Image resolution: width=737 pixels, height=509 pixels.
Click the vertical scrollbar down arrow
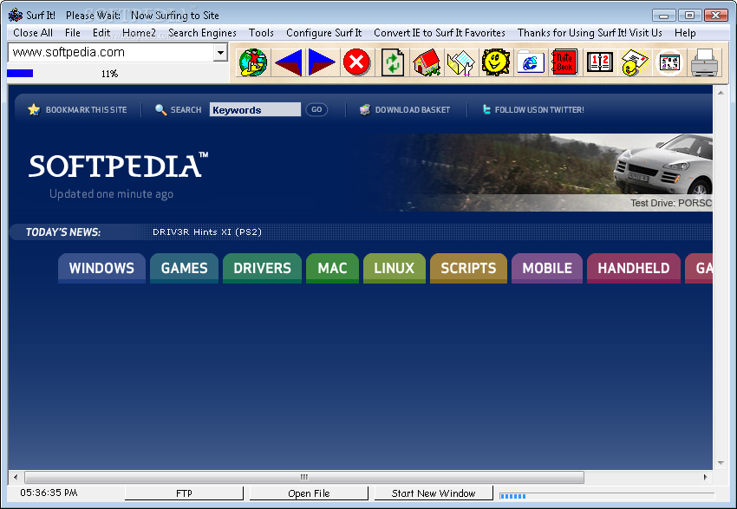click(x=721, y=463)
